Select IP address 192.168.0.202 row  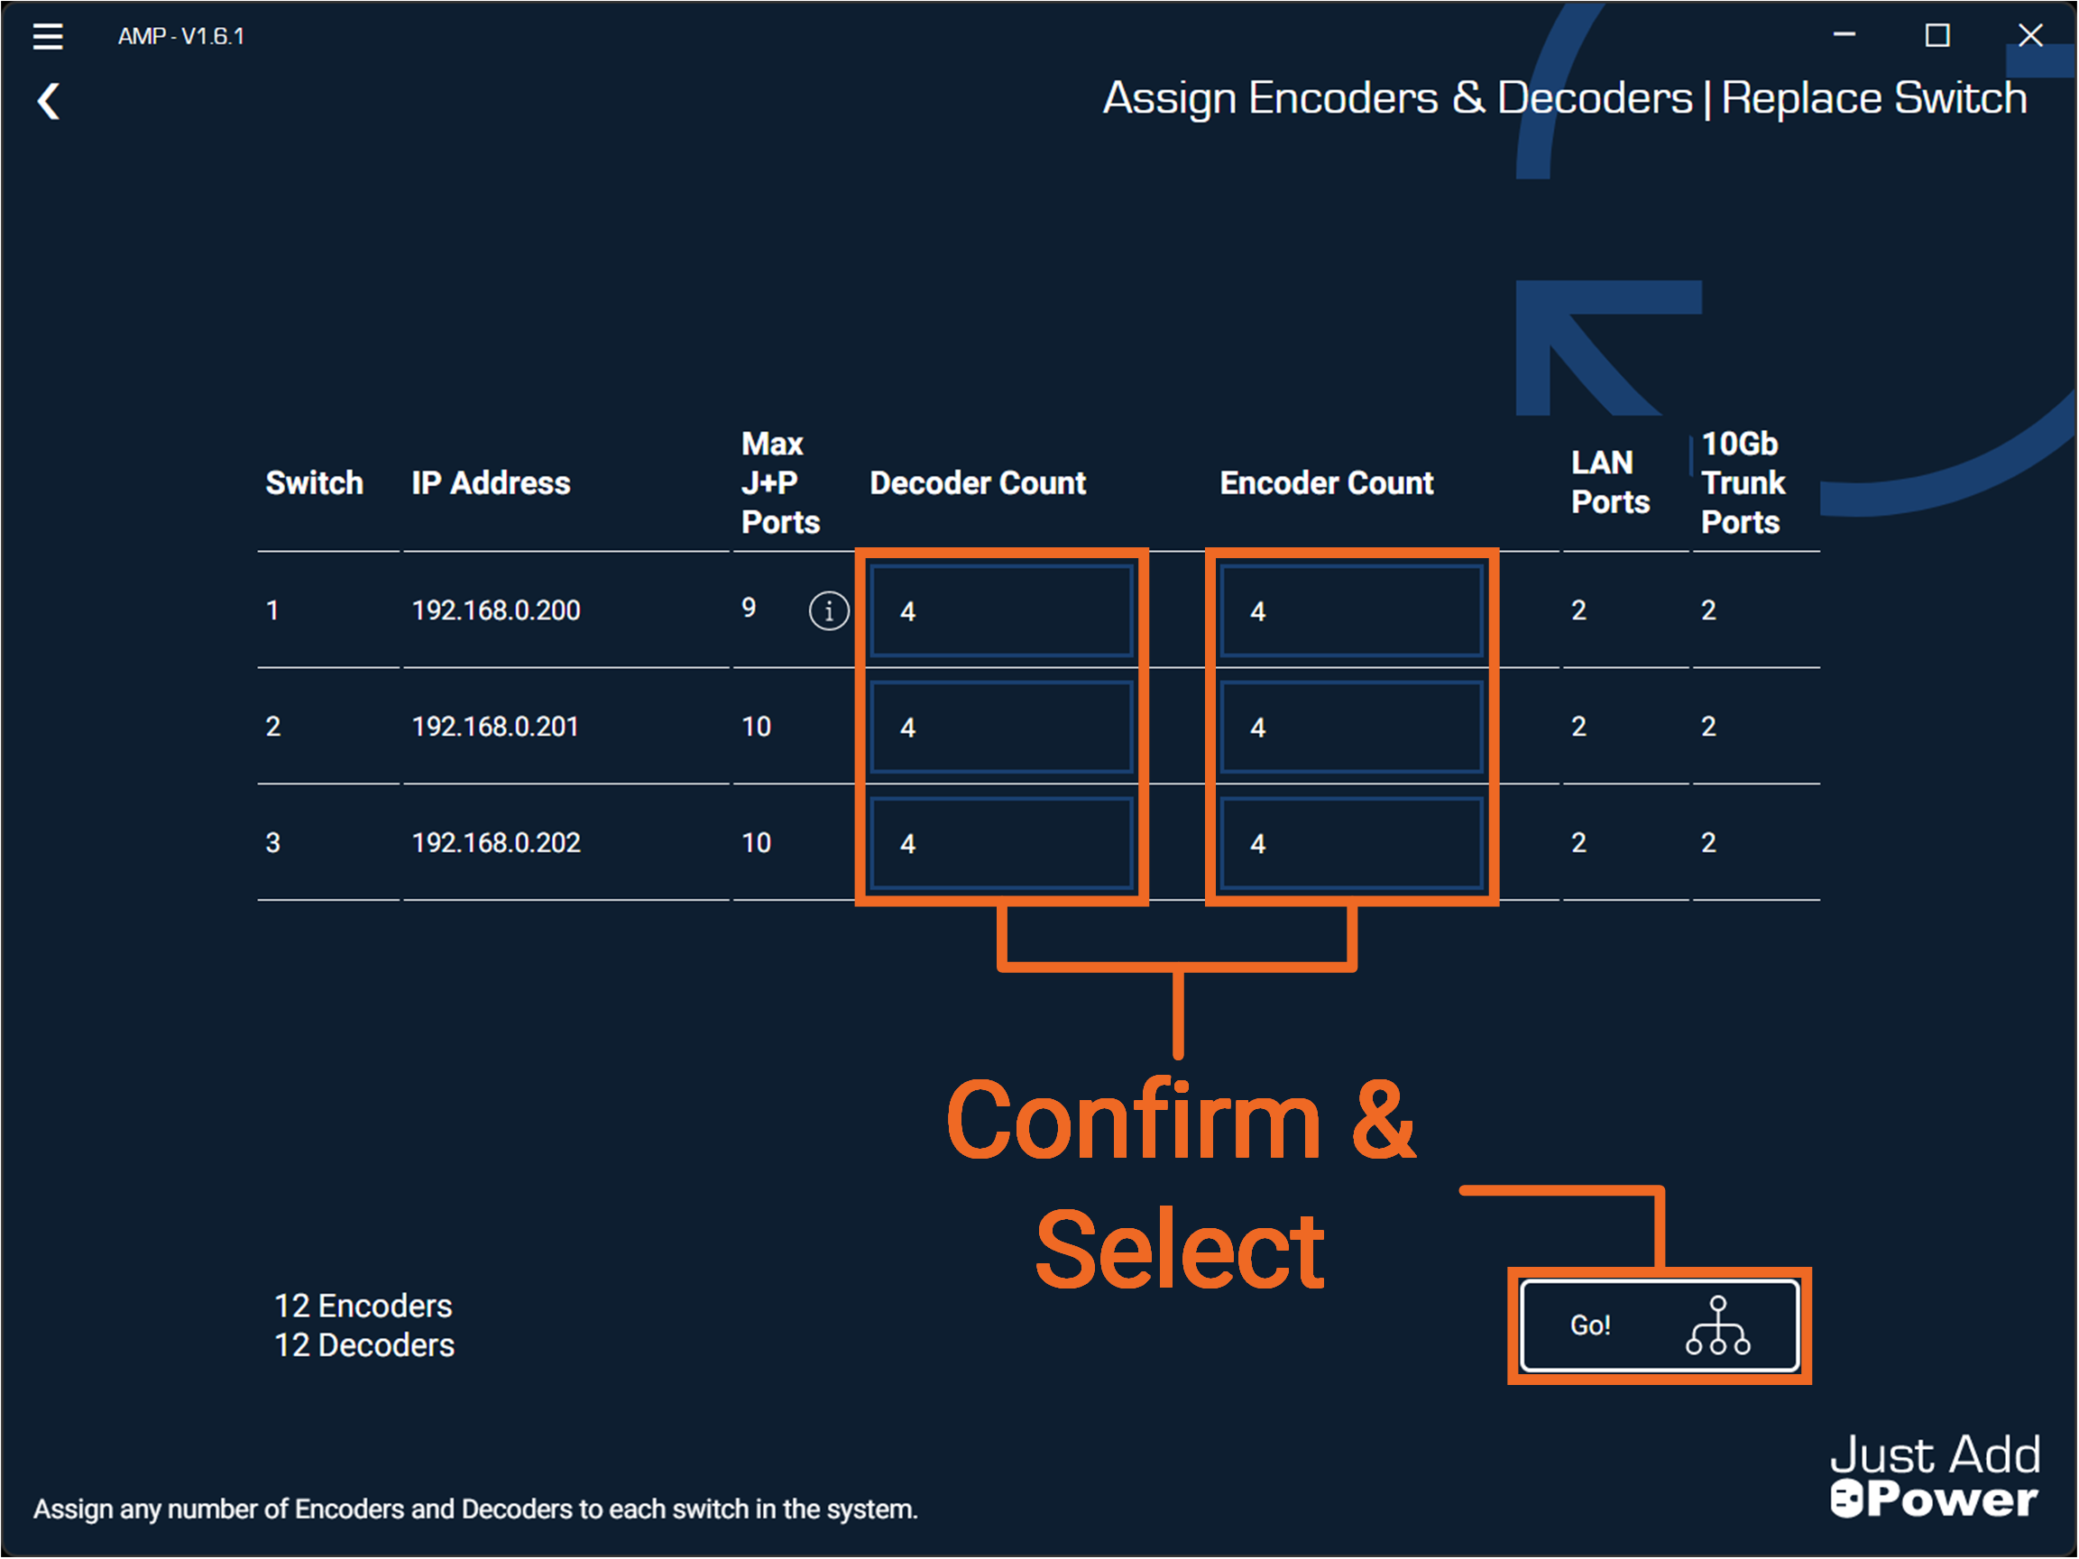click(495, 843)
